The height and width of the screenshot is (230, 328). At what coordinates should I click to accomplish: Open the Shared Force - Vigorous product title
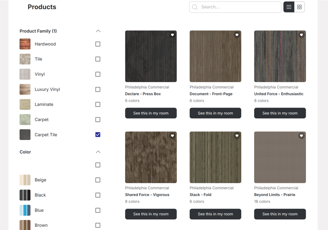coord(147,195)
